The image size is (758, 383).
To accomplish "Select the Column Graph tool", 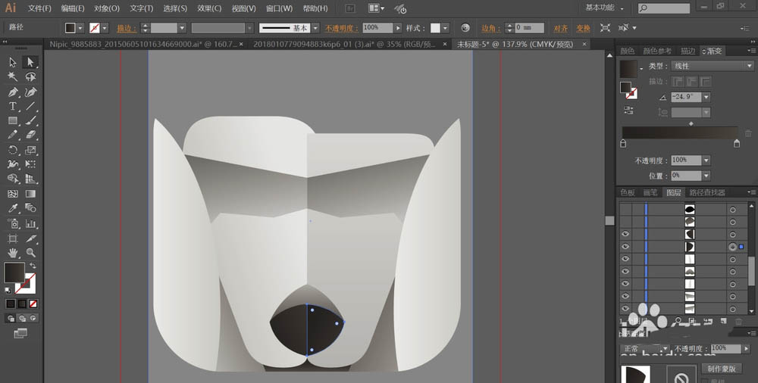I will (30, 223).
